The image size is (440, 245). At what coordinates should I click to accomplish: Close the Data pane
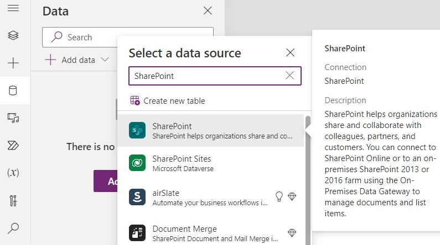pos(208,10)
